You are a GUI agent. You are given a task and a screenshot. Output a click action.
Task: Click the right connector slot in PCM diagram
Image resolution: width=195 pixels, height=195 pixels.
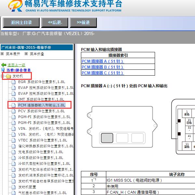(137, 138)
